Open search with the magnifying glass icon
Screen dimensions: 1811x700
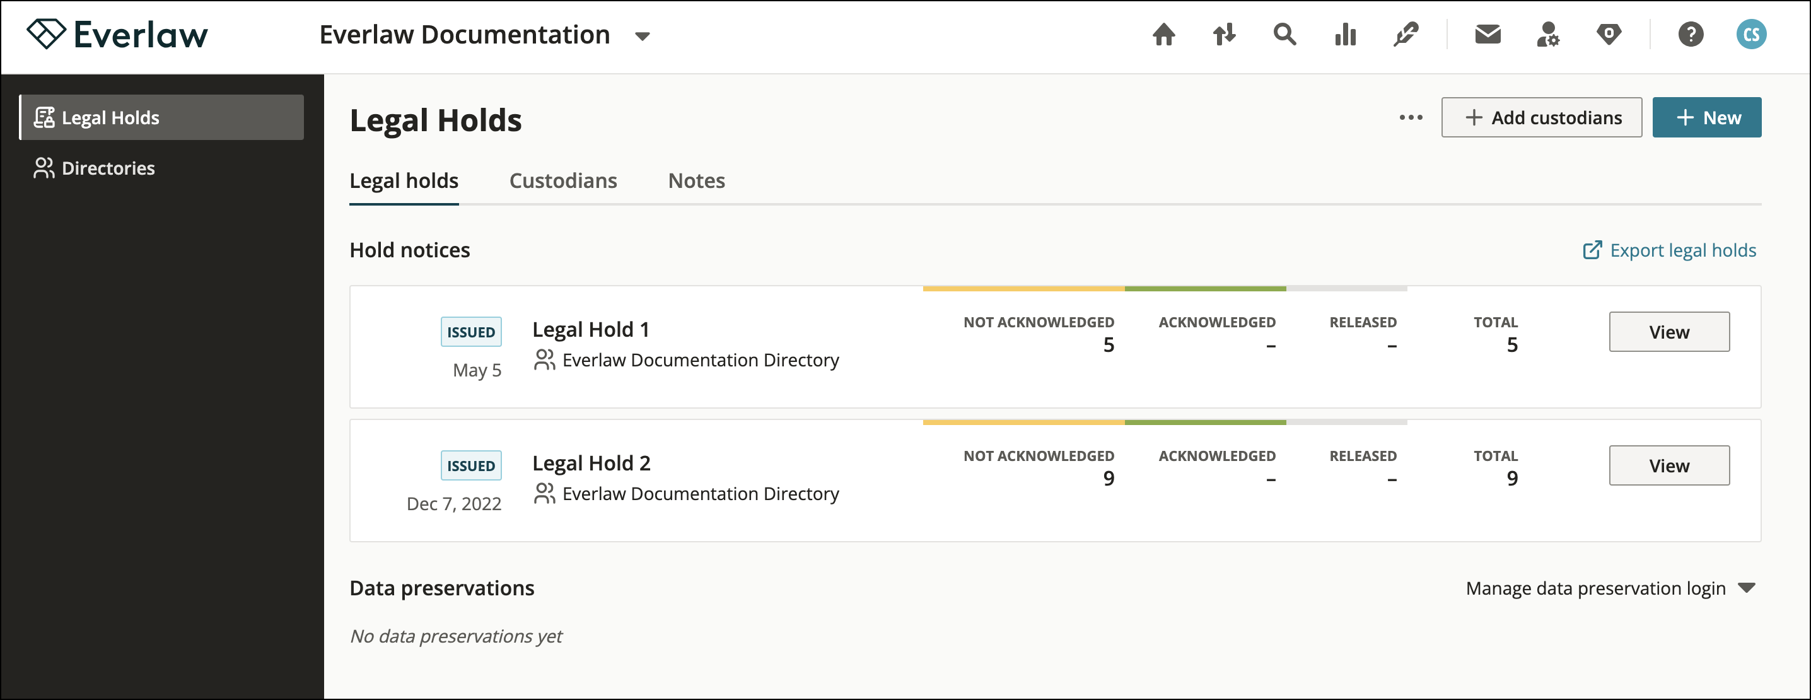[x=1284, y=33]
